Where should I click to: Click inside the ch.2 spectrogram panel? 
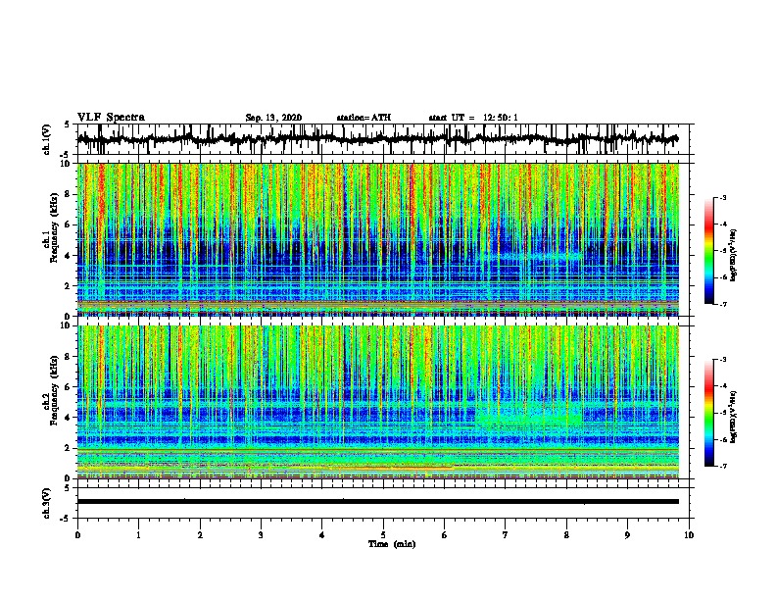coord(378,402)
